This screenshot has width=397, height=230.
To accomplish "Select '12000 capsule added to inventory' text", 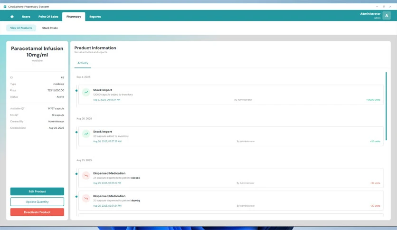I will (x=113, y=95).
